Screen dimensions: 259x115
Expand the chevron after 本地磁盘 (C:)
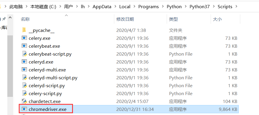(x=60, y=7)
